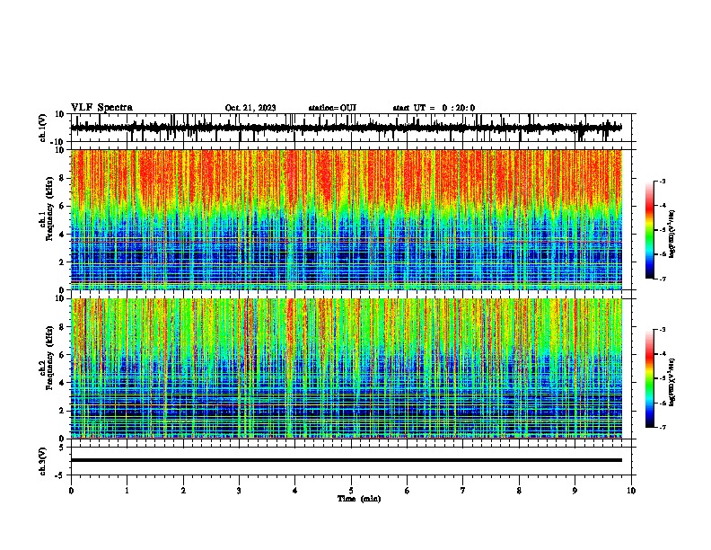Click the x-axis tick label "8"

tap(519, 491)
